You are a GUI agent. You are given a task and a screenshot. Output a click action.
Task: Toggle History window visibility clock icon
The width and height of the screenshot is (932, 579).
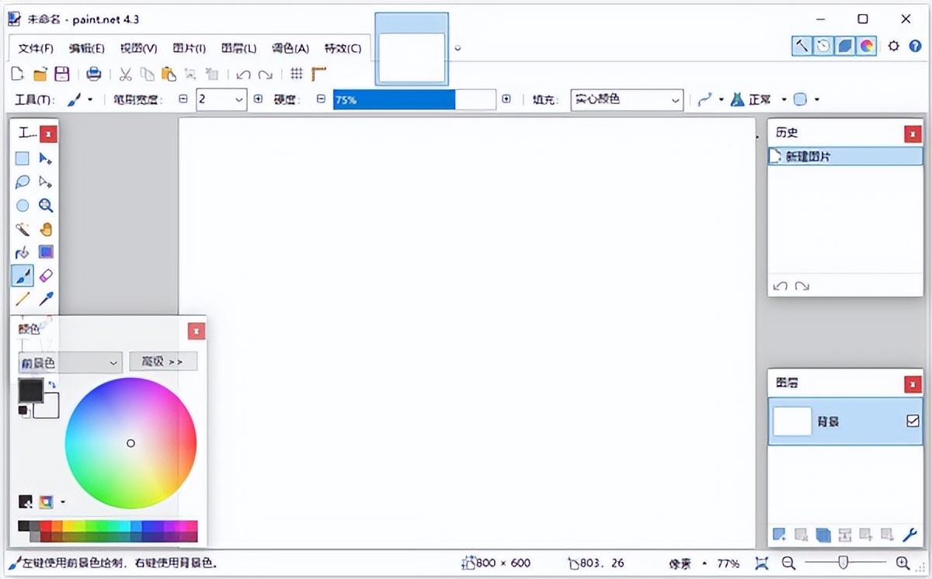(x=823, y=46)
